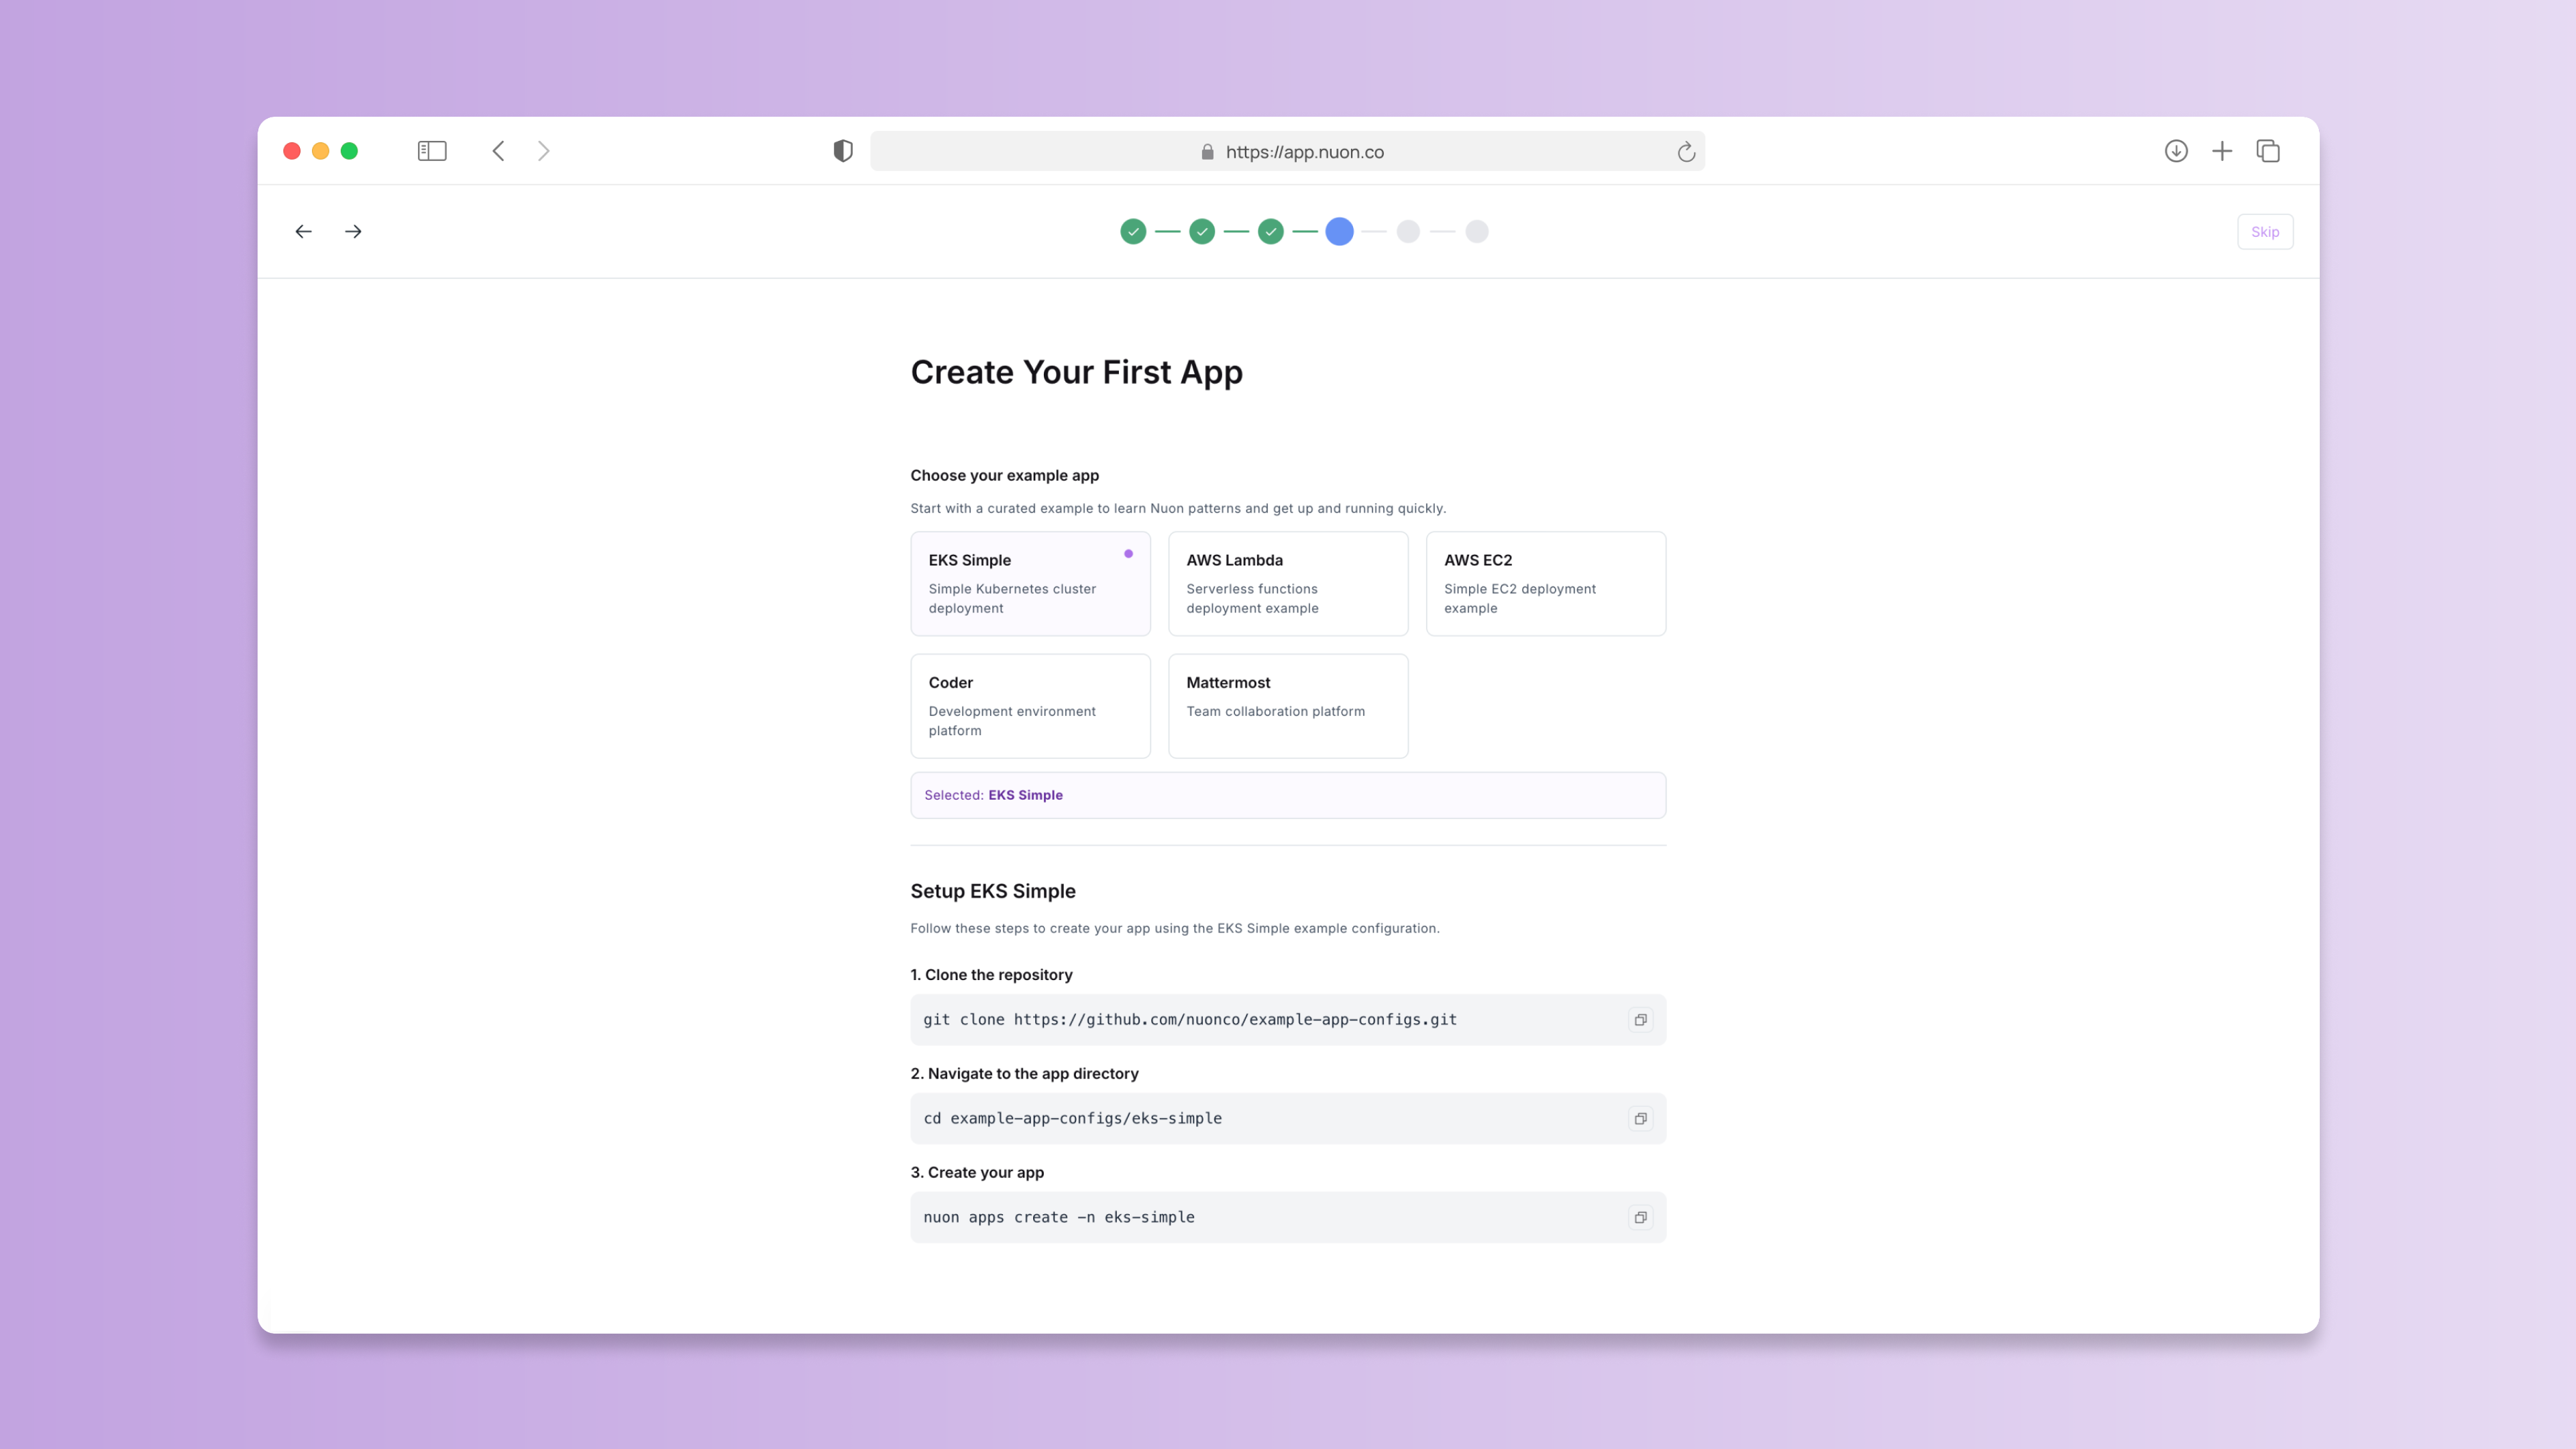Choose the AWS EC2 example card

tap(1546, 584)
